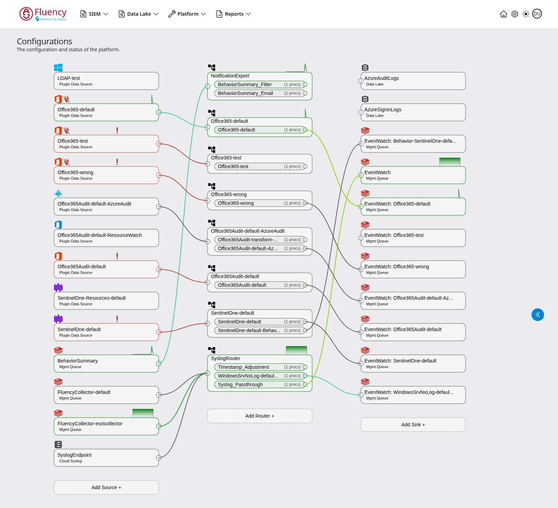558x508 pixels.
Task: Click the disconnected plug icon above Office365-test
Action: point(67,130)
